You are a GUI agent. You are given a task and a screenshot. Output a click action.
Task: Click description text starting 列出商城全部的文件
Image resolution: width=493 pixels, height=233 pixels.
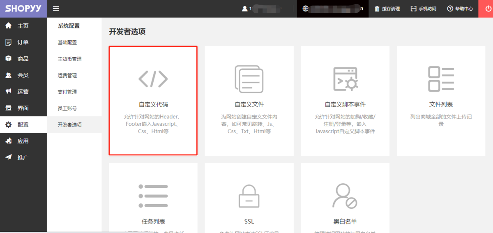point(441,120)
